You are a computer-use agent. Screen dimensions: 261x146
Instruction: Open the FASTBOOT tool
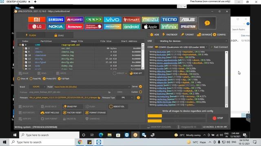pyautogui.click(x=170, y=34)
